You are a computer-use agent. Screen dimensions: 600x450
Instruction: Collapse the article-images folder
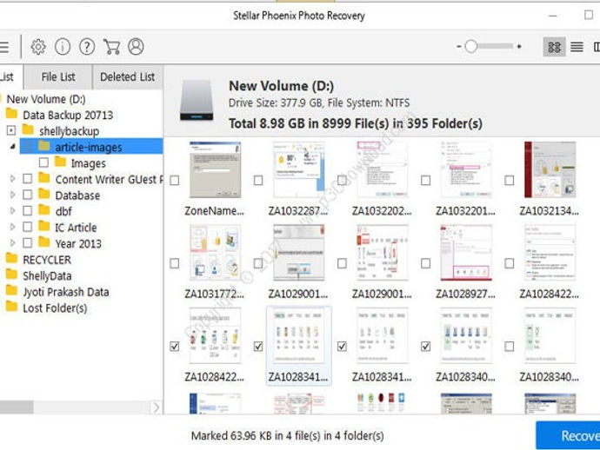(13, 147)
